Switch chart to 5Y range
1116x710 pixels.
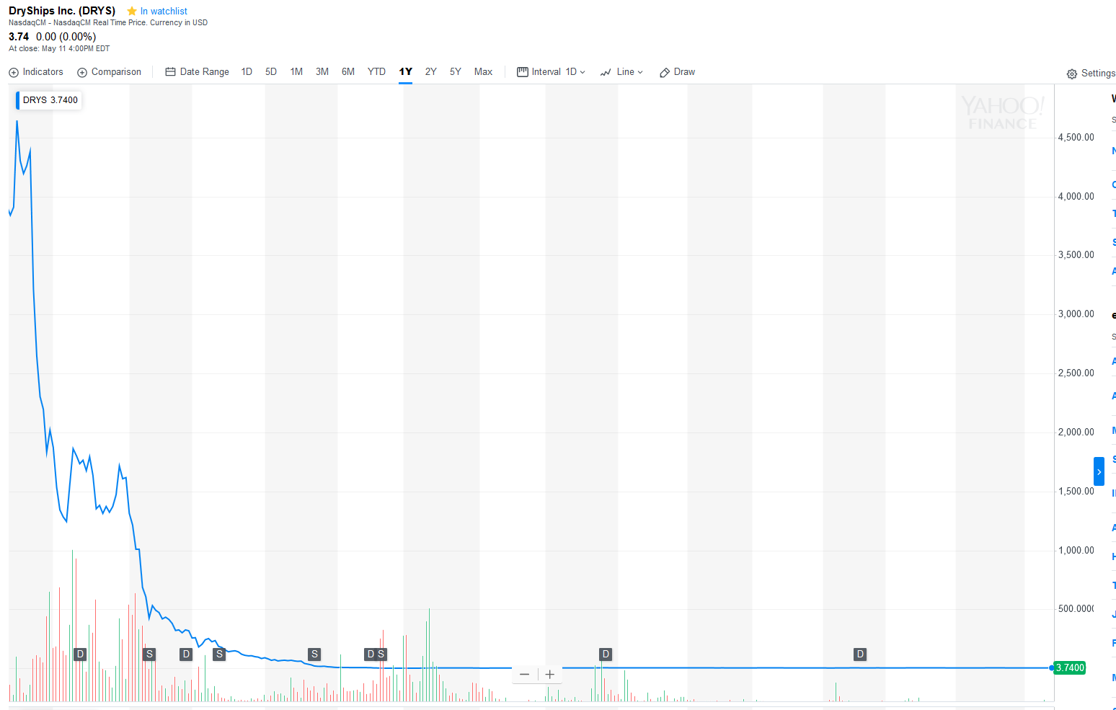point(456,72)
